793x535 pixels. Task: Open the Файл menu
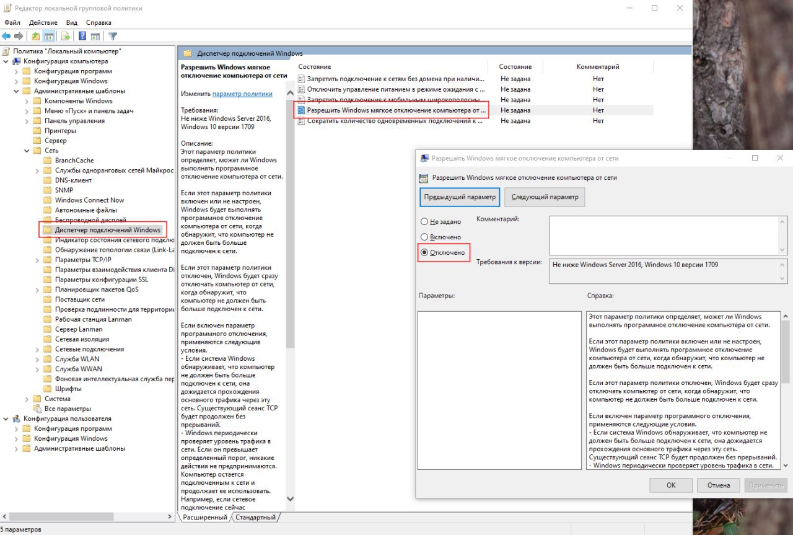point(12,22)
